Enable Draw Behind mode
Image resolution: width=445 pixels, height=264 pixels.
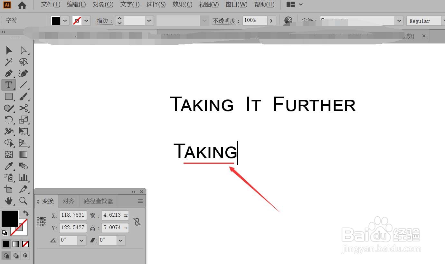[x=16, y=256]
